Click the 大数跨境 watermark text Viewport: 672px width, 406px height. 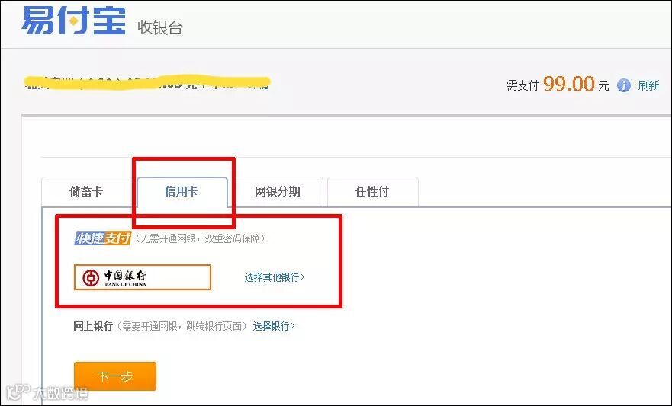tap(59, 394)
